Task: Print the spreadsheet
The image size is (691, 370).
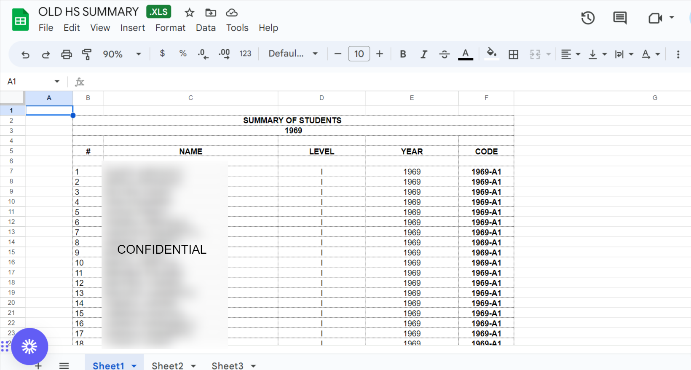Action: pos(67,54)
